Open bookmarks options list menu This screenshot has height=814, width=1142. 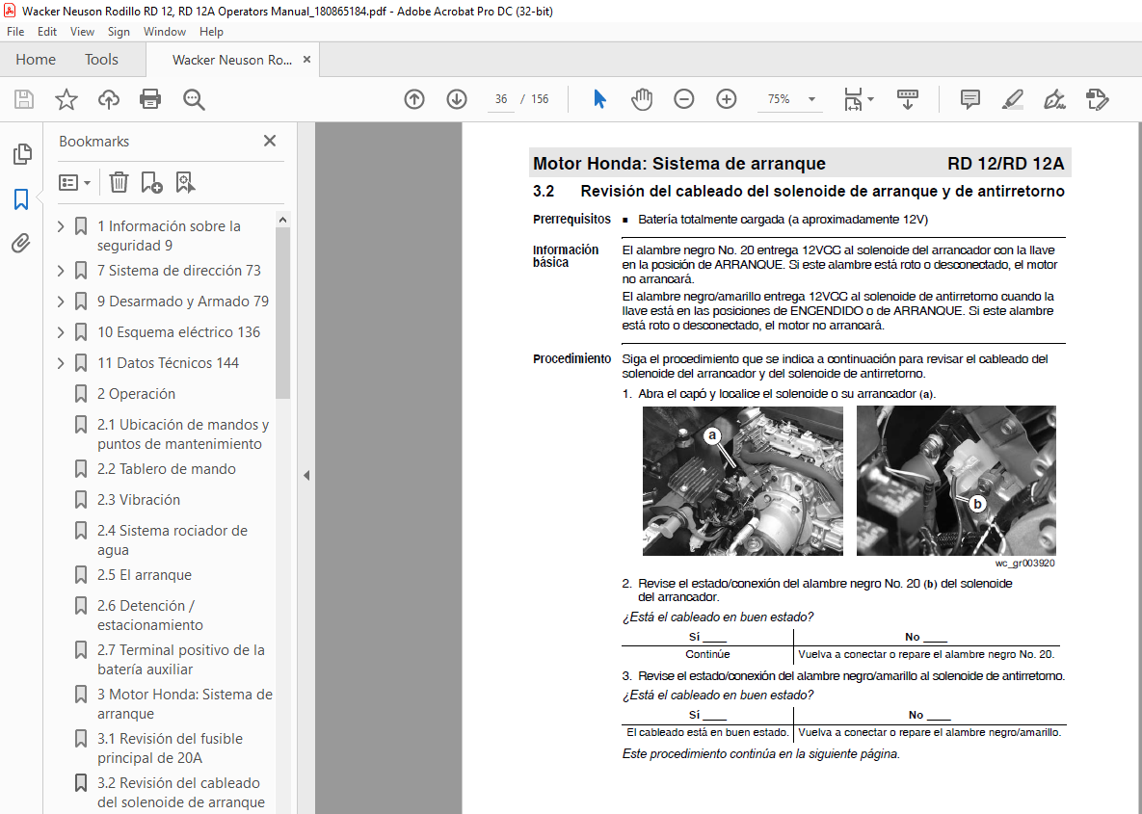[74, 182]
